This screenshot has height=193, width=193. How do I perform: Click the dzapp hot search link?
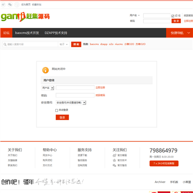[x=104, y=44]
